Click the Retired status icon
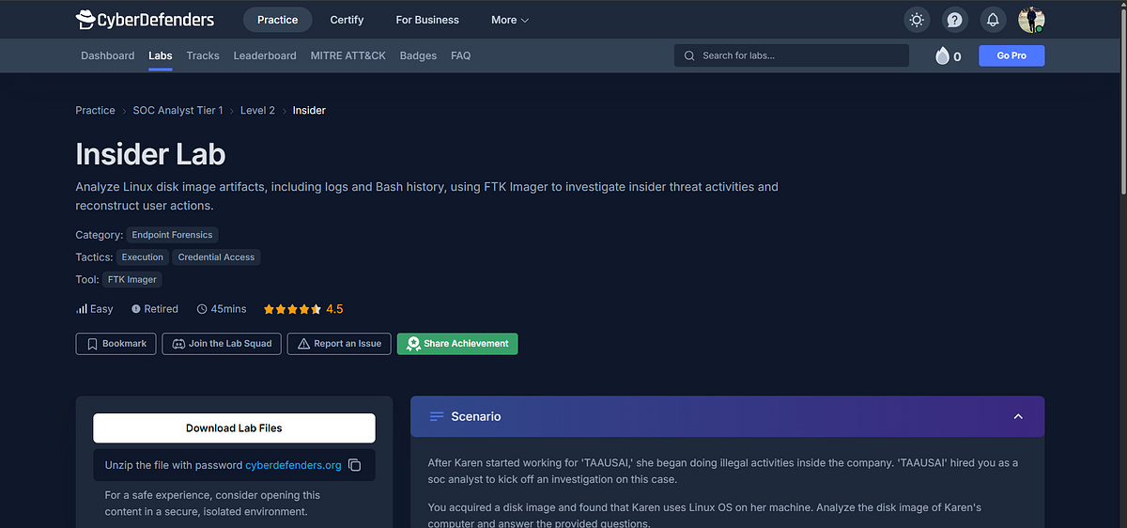This screenshot has width=1127, height=528. point(136,309)
